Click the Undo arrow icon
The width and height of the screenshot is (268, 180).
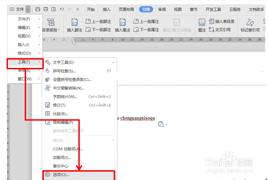[62, 9]
